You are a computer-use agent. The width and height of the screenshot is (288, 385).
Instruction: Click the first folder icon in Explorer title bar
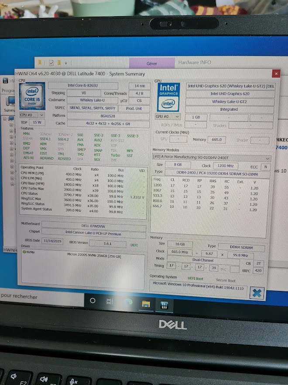(x=40, y=63)
